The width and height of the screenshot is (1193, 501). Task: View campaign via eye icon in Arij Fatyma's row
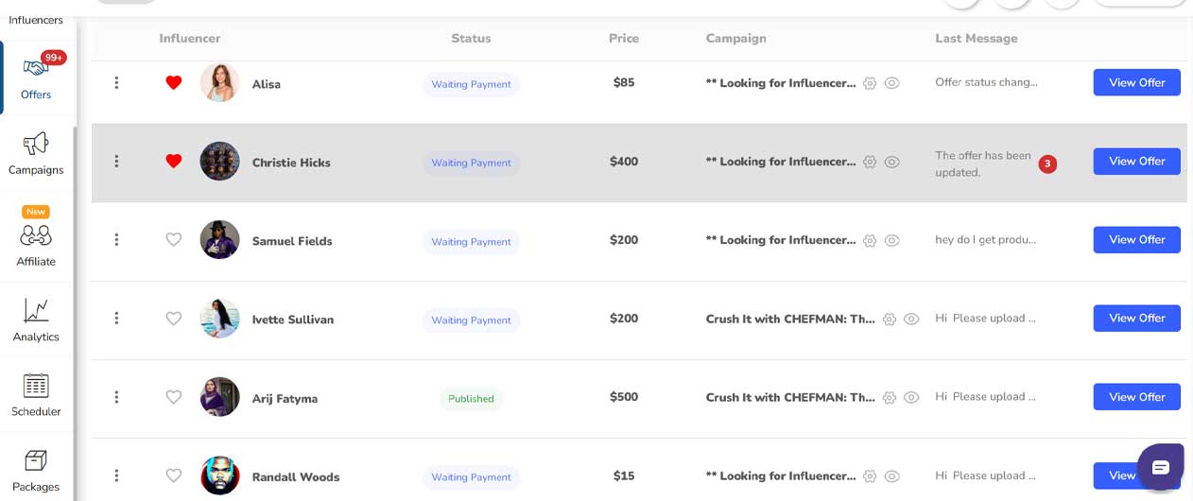point(911,398)
